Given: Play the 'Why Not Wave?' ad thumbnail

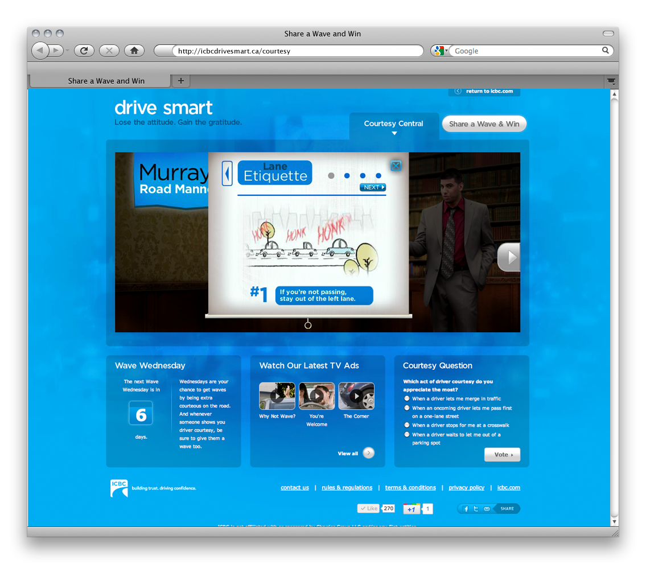Looking at the screenshot, I should (277, 396).
